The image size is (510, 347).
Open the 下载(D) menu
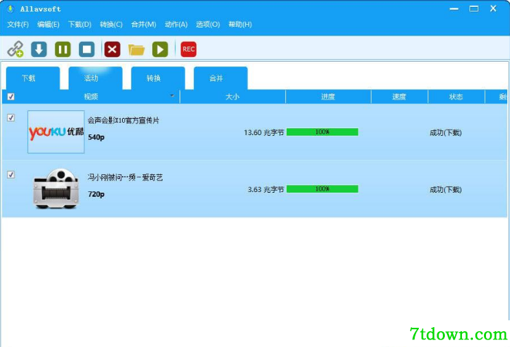coord(80,25)
